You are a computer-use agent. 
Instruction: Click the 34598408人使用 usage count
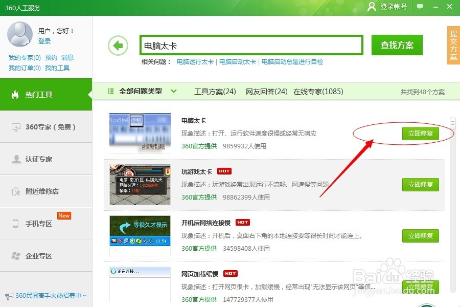(246, 248)
